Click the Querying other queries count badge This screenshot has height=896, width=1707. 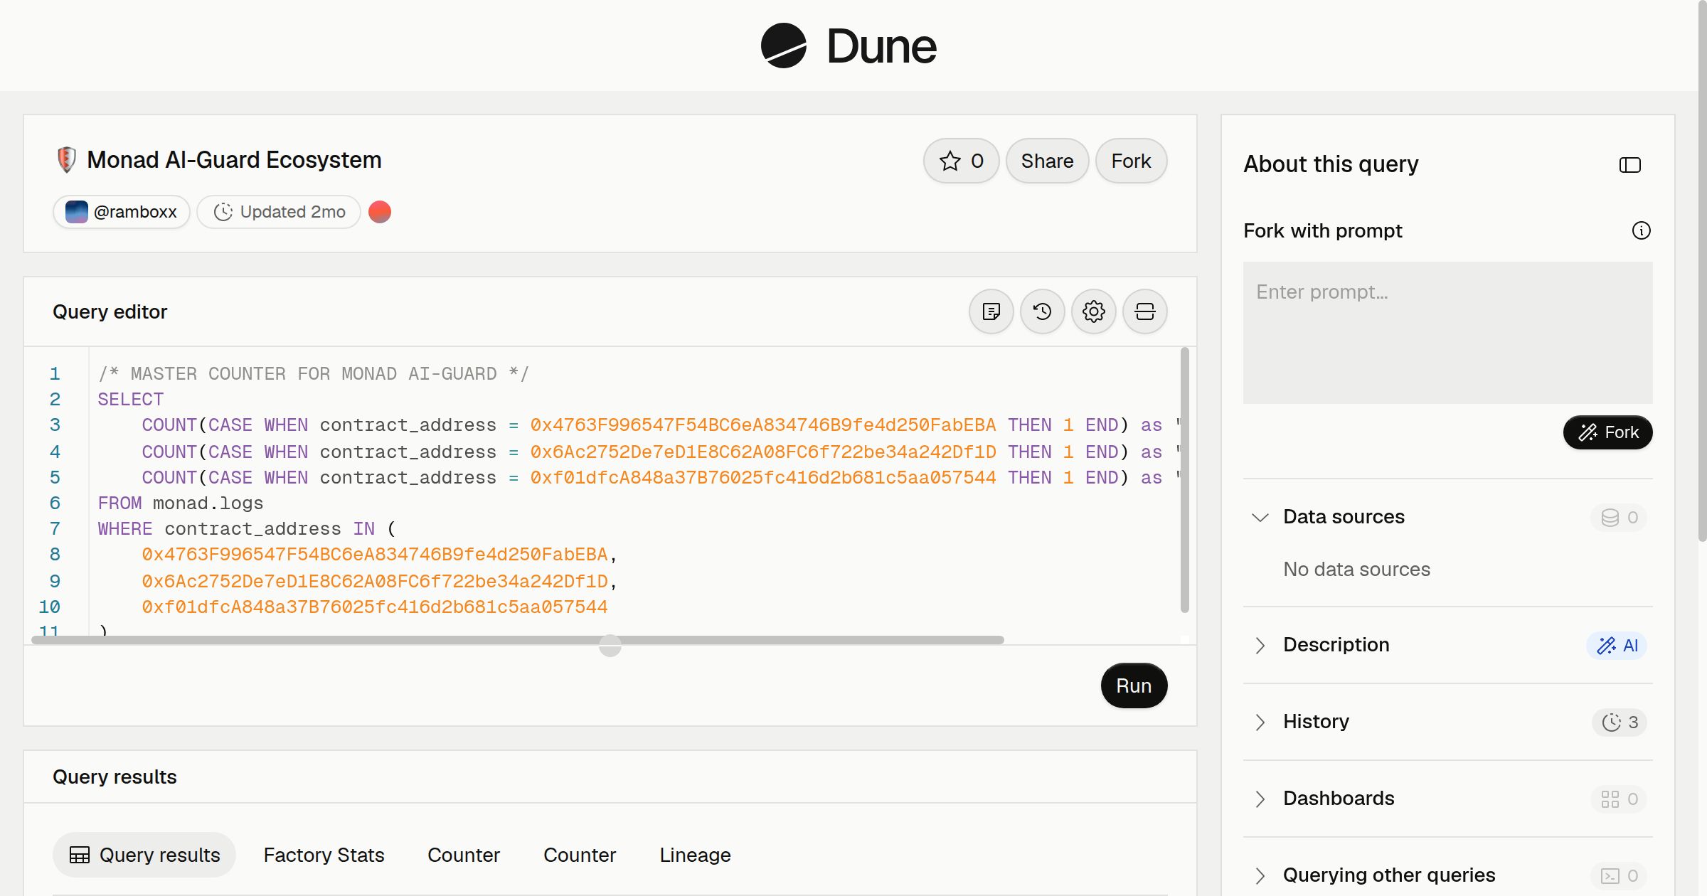point(1619,875)
